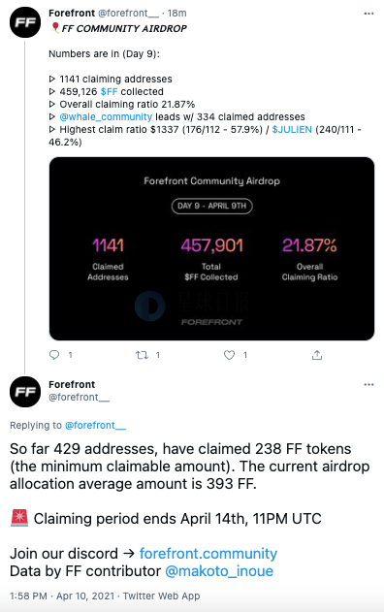Open Forefront avatar on reply tweet
This screenshot has width=384, height=612.
point(25,392)
